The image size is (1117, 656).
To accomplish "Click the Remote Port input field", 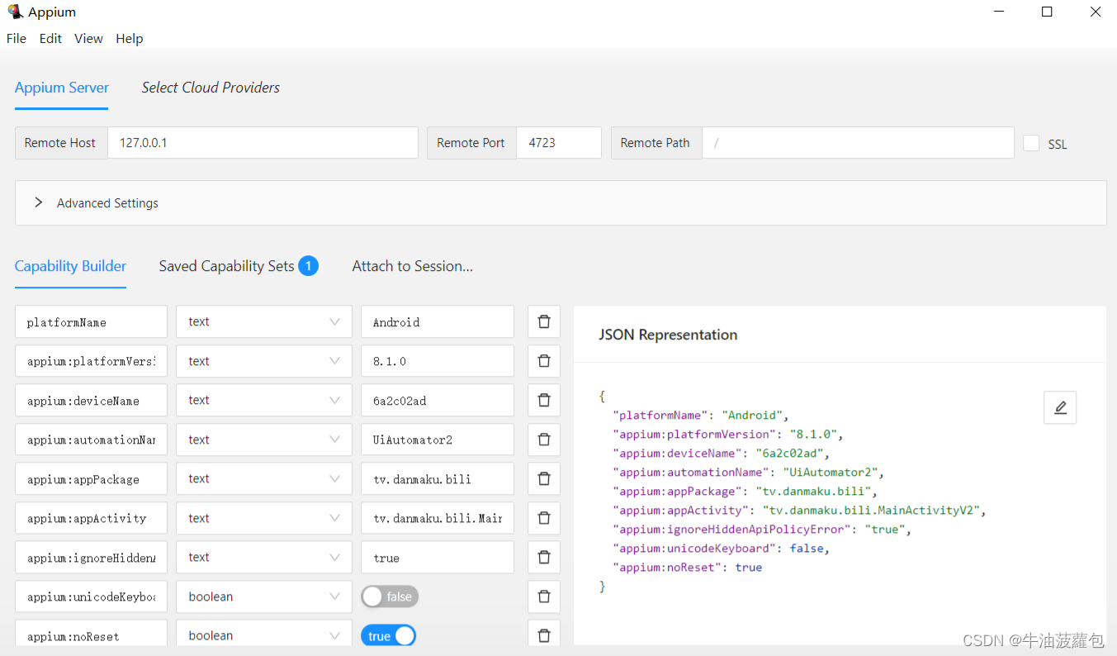I will tap(559, 143).
